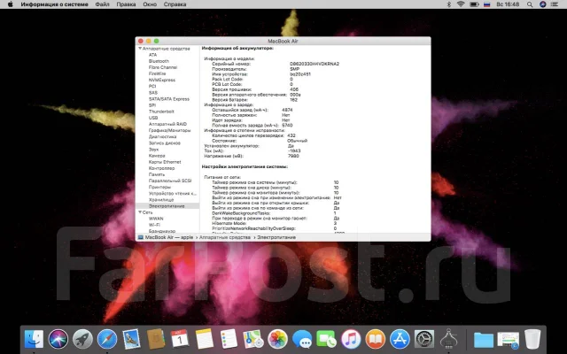Open Safari compass icon in Dock
The width and height of the screenshot is (567, 354).
click(107, 340)
